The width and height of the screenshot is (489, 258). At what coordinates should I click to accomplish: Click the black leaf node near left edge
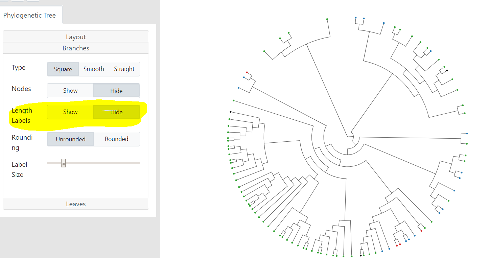click(231, 112)
